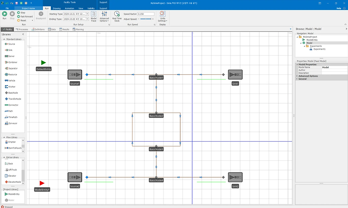348x208 pixels.
Task: Select Path in Standard Library
Action: click(9, 111)
